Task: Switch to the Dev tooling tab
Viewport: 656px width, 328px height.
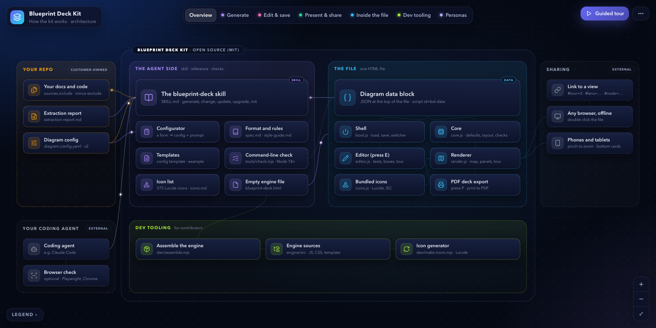Action: [414, 15]
